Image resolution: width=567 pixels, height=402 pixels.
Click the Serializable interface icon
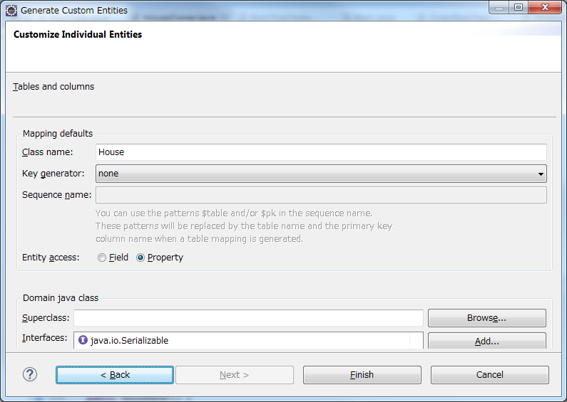click(83, 340)
